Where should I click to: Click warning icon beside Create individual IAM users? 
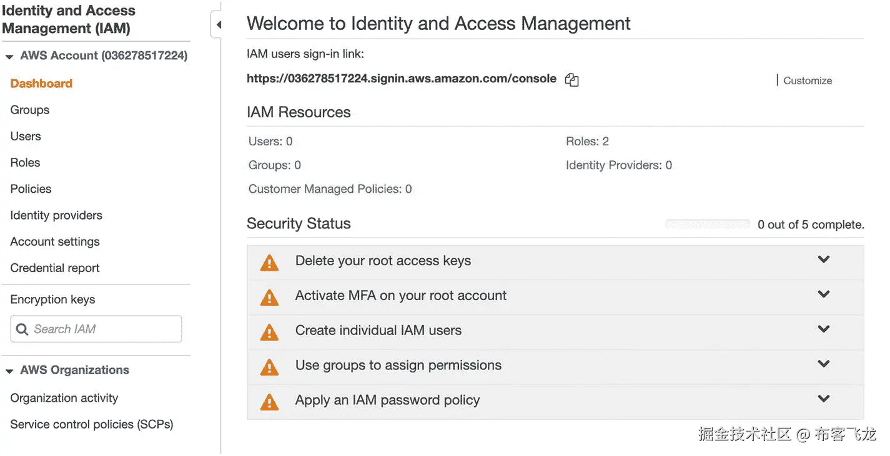point(269,332)
